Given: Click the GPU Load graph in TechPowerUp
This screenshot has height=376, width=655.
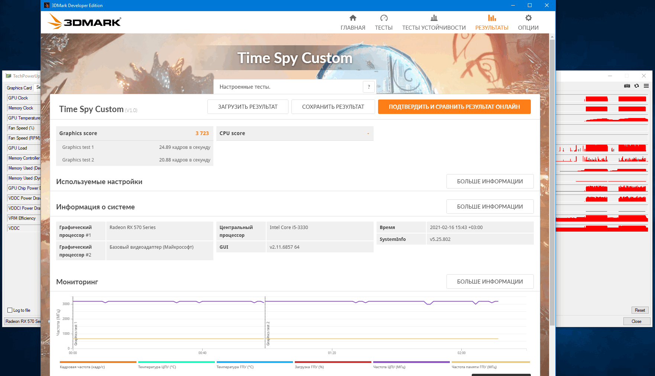Looking at the screenshot, I should [x=602, y=148].
